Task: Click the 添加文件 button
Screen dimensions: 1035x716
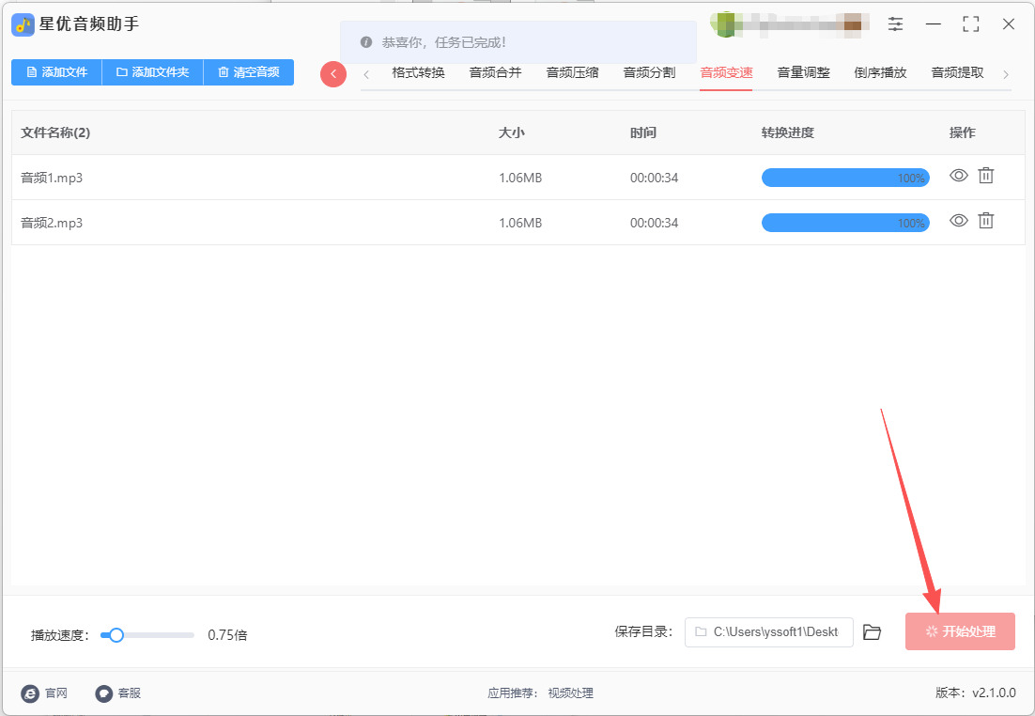Action: pyautogui.click(x=56, y=72)
